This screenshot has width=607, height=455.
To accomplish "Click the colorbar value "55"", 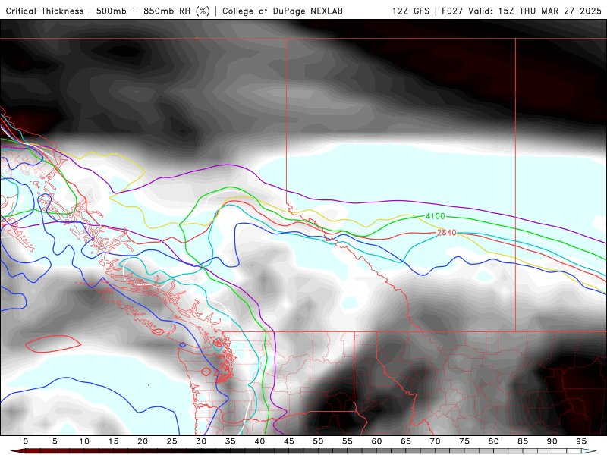I will pyautogui.click(x=348, y=441).
